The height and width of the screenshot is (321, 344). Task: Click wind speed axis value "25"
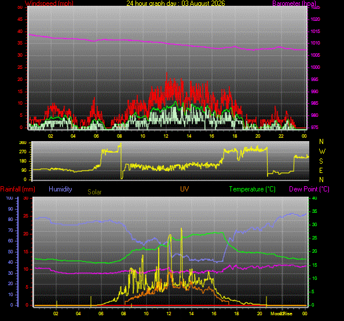coord(20,67)
